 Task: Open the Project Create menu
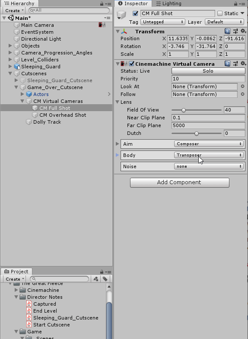[x=15, y=279]
